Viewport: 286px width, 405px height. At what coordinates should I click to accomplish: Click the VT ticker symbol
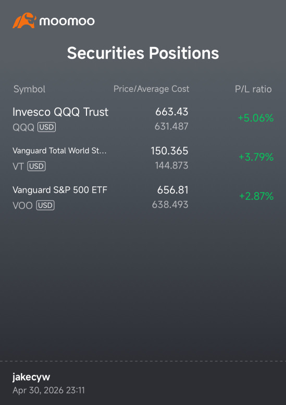coord(18,166)
